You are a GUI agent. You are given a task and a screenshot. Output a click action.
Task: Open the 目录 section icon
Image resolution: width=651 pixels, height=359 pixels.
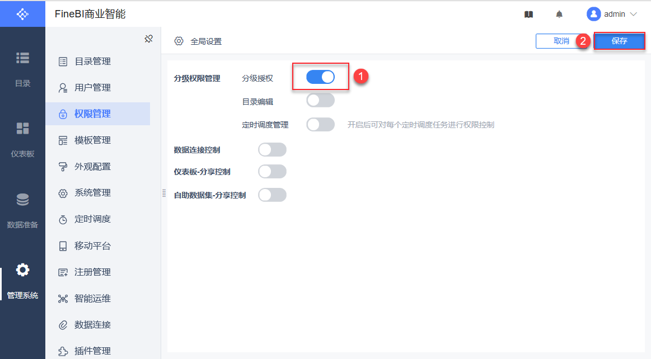(x=22, y=58)
